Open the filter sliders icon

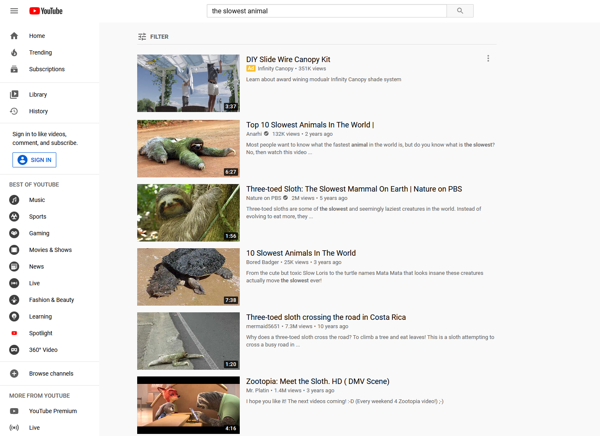pyautogui.click(x=142, y=37)
